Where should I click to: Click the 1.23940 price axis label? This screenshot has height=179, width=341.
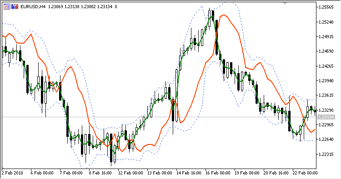click(x=326, y=80)
